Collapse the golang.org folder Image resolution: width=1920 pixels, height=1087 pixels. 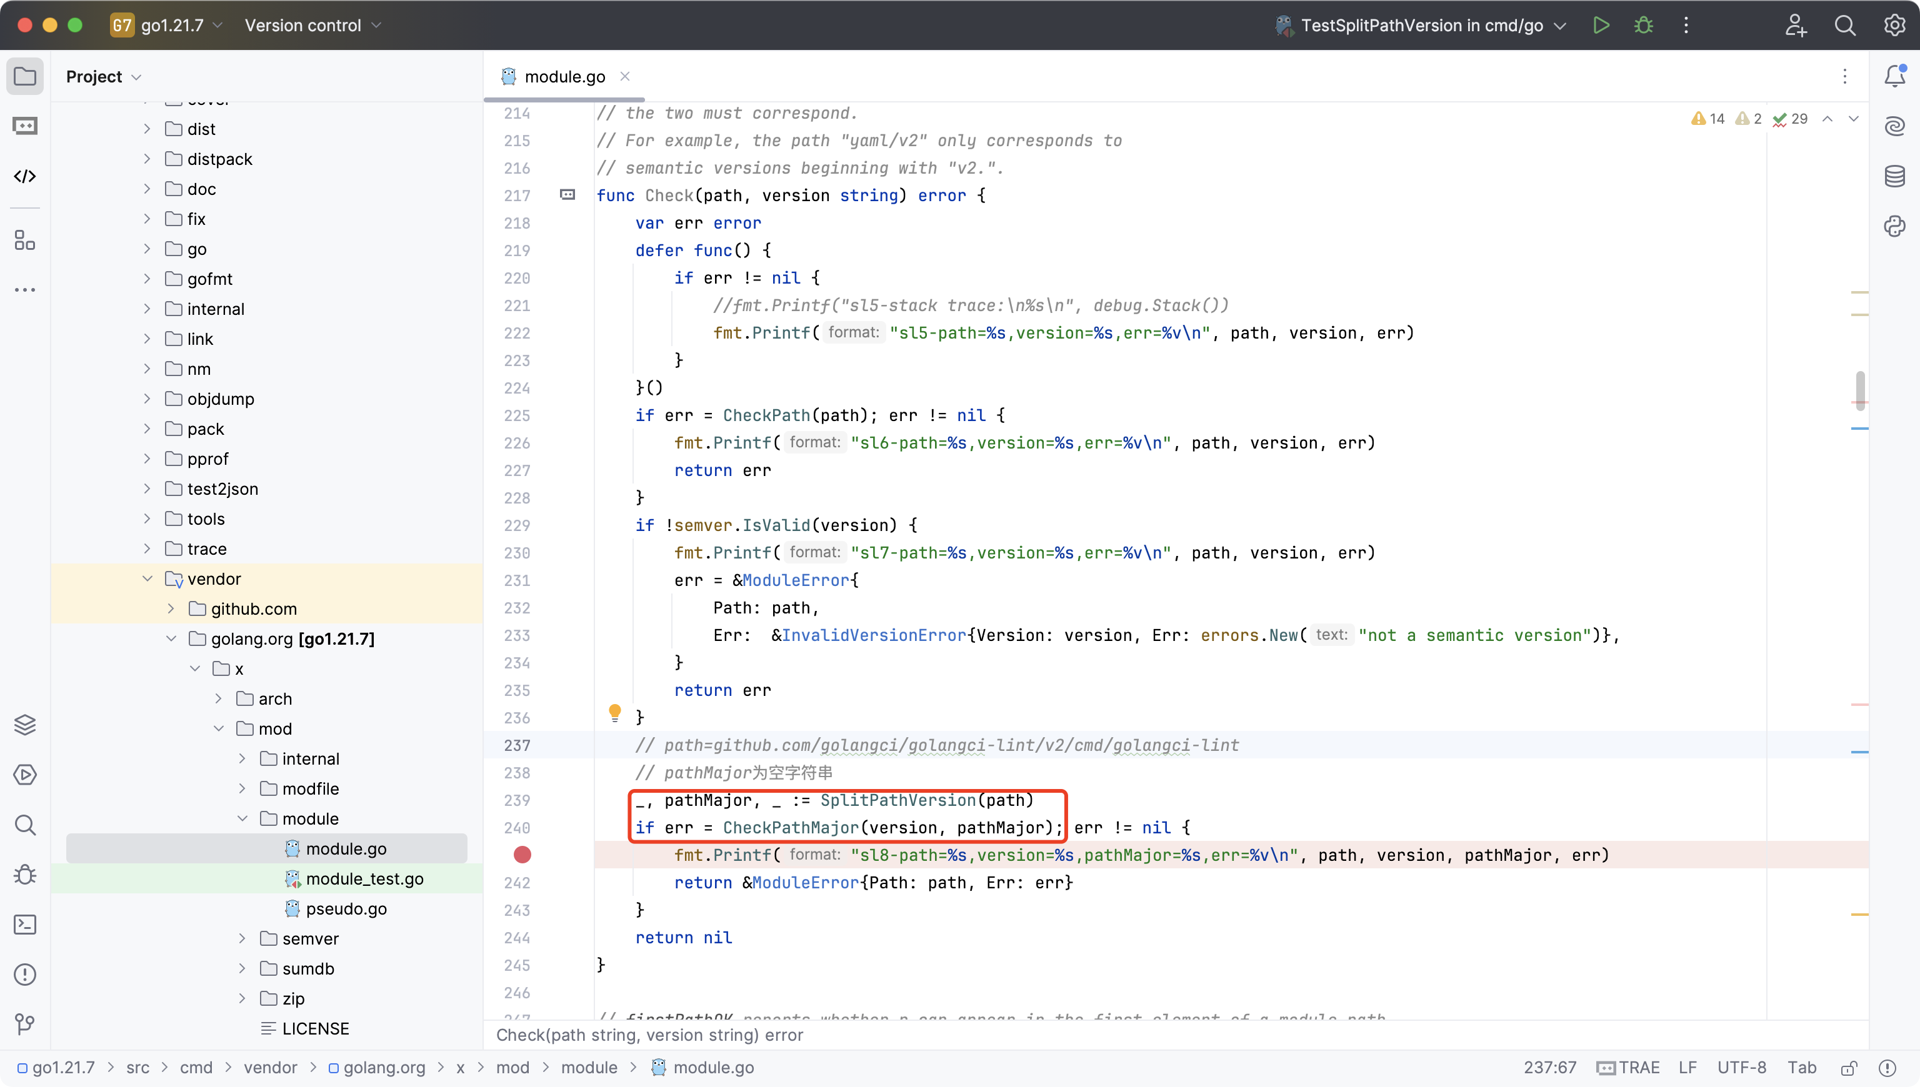[171, 638]
